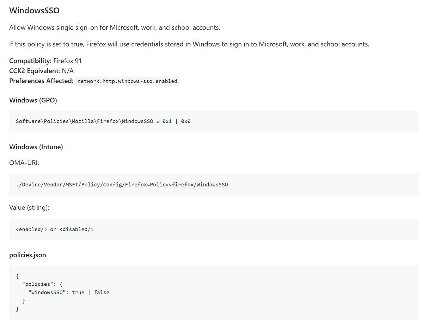
Task: Click the WindowsSSO heading
Action: (x=34, y=11)
